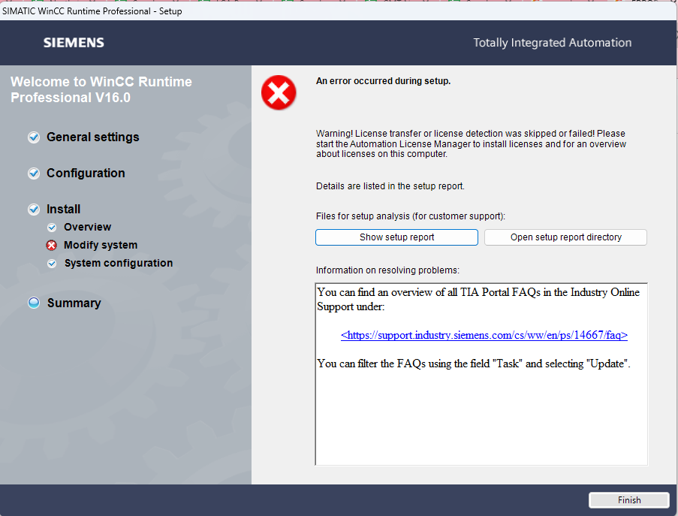Viewport: 678px width, 516px height.
Task: Click the Install step checkmark icon
Action: (34, 210)
